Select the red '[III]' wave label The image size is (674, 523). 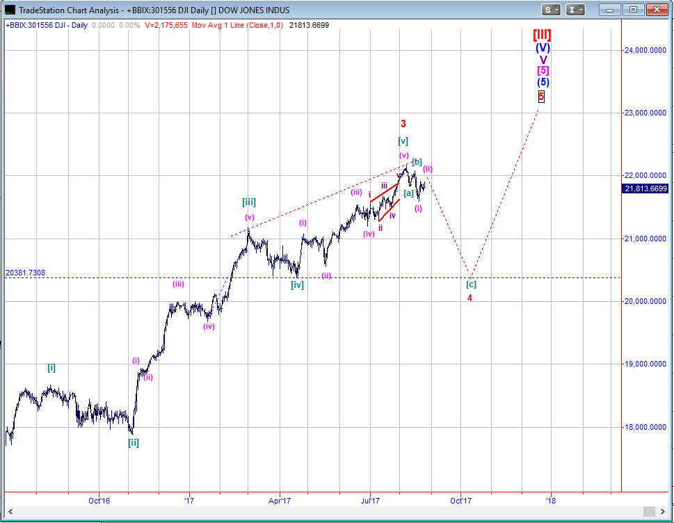pyautogui.click(x=542, y=34)
